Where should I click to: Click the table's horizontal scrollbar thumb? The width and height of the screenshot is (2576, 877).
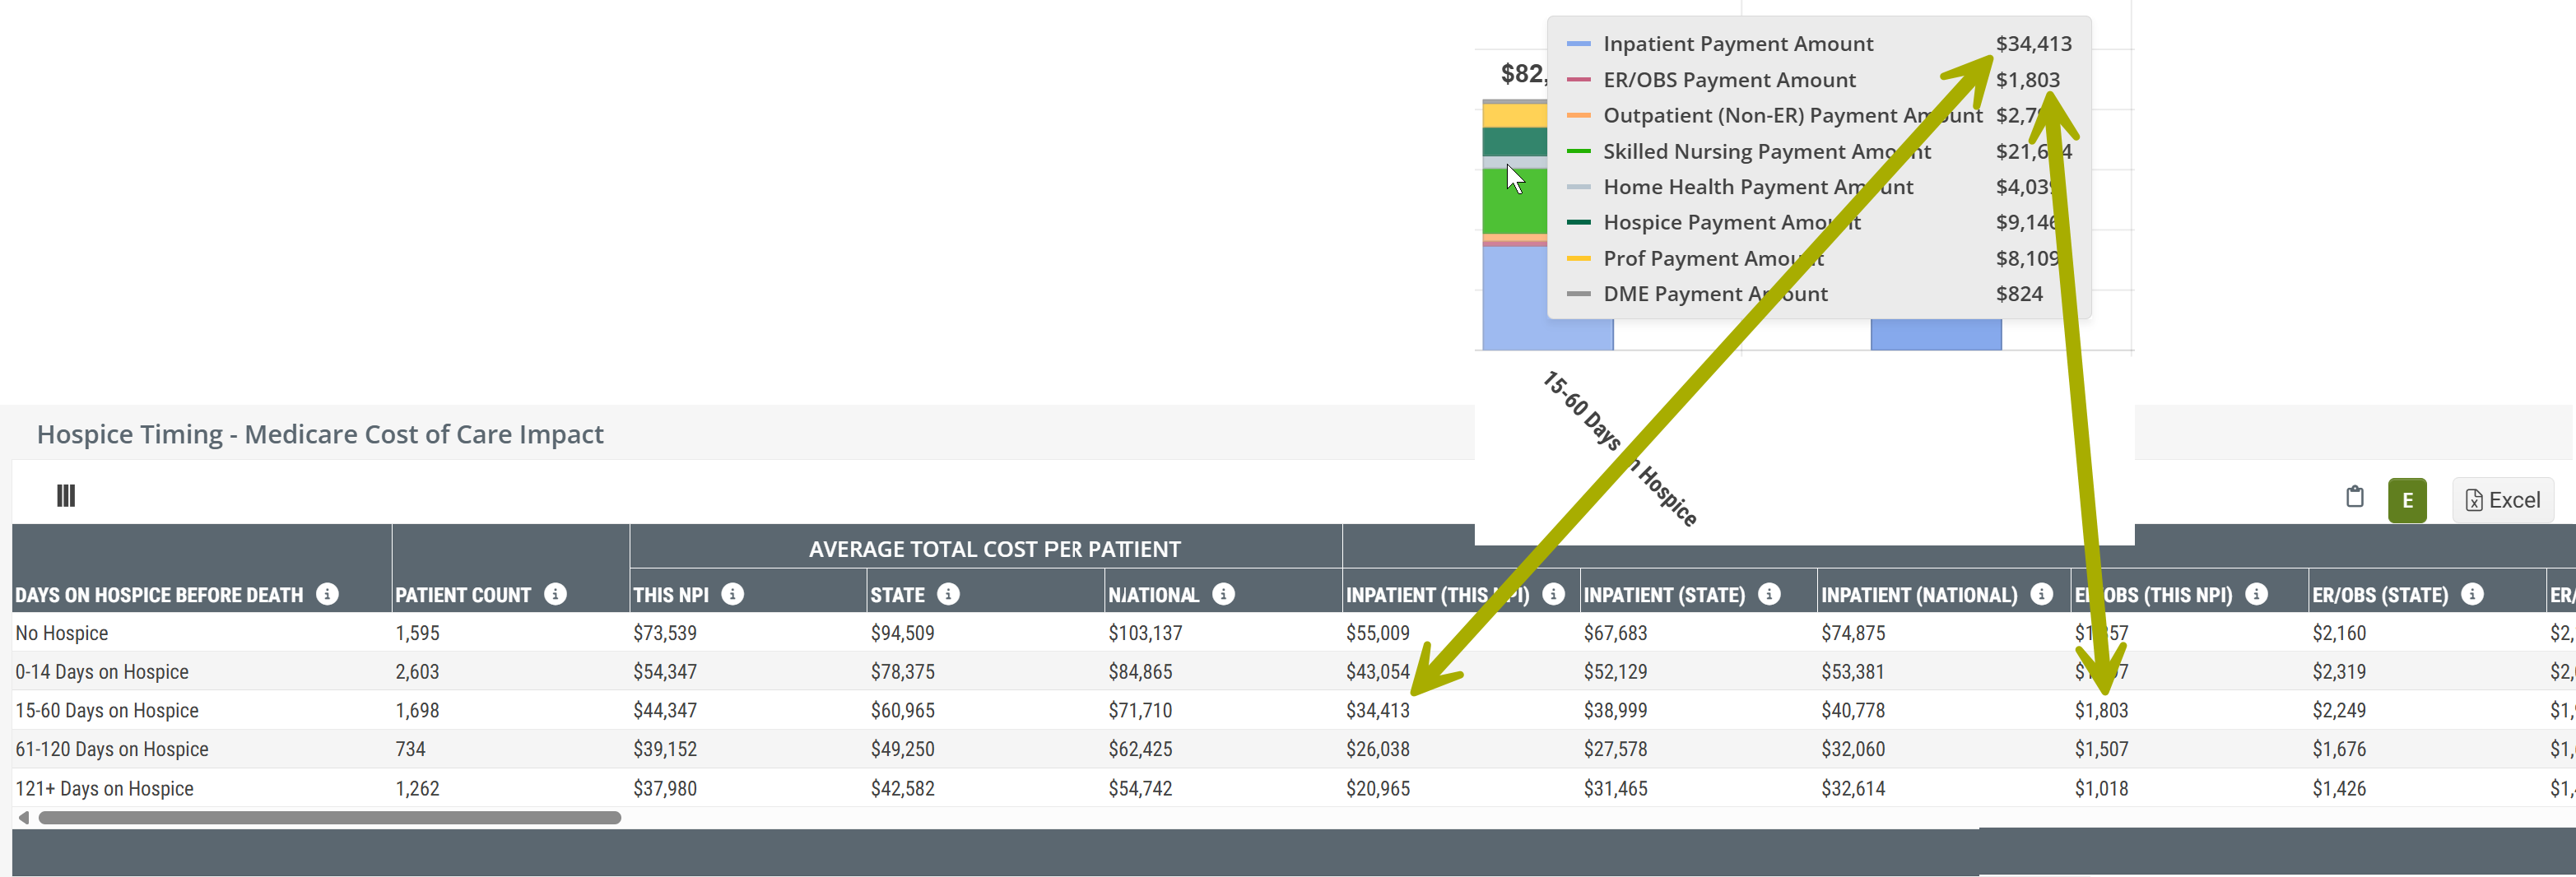pyautogui.click(x=329, y=818)
